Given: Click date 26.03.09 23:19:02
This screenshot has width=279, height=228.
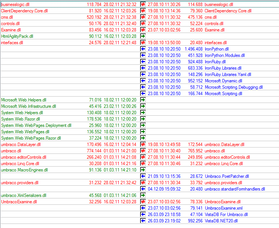Looking at the screenshot, I should click(164, 221).
